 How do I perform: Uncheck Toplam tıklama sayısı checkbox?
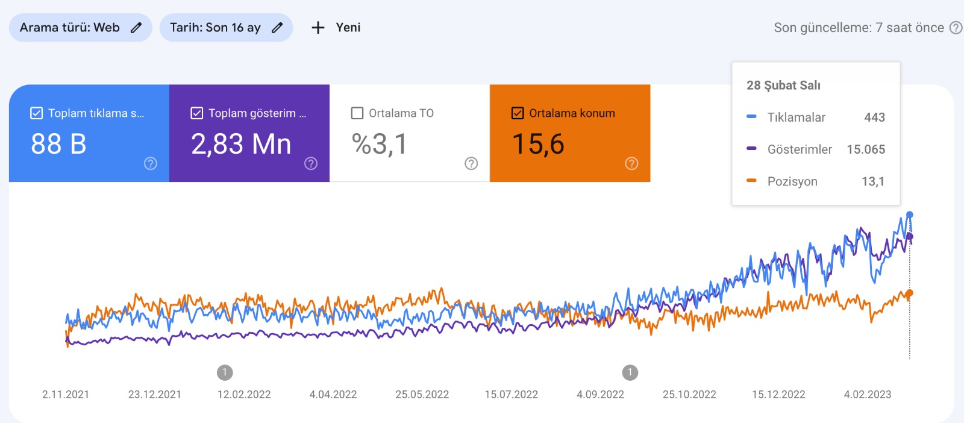(37, 113)
